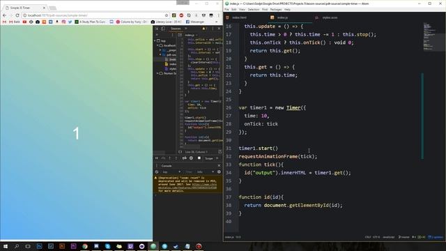The image size is (446, 251).
Task: Open the Help menu in Atom
Action: click(x=287, y=9)
